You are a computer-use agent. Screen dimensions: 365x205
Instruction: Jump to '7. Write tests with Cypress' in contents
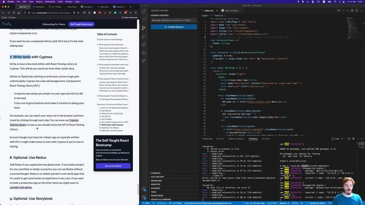pyautogui.click(x=112, y=125)
